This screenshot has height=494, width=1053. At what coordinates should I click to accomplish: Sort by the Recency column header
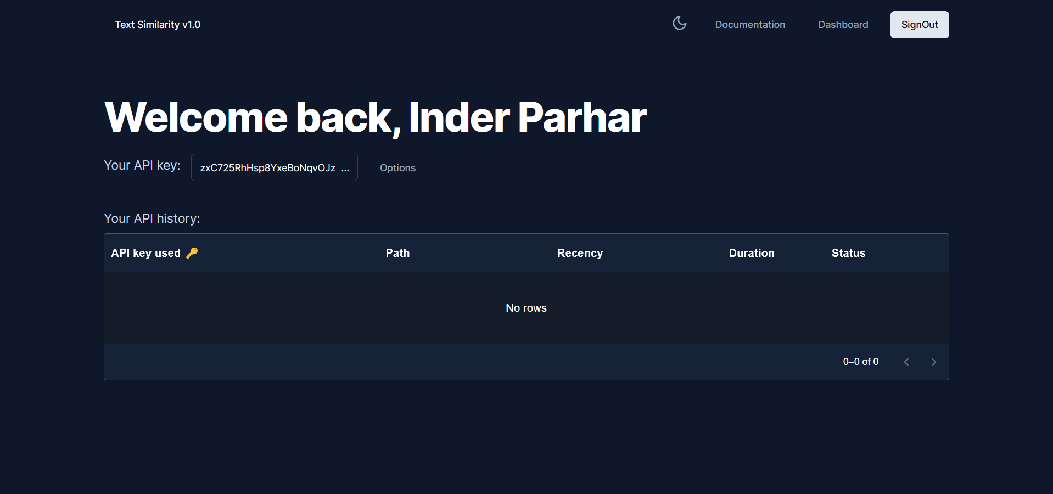tap(580, 253)
